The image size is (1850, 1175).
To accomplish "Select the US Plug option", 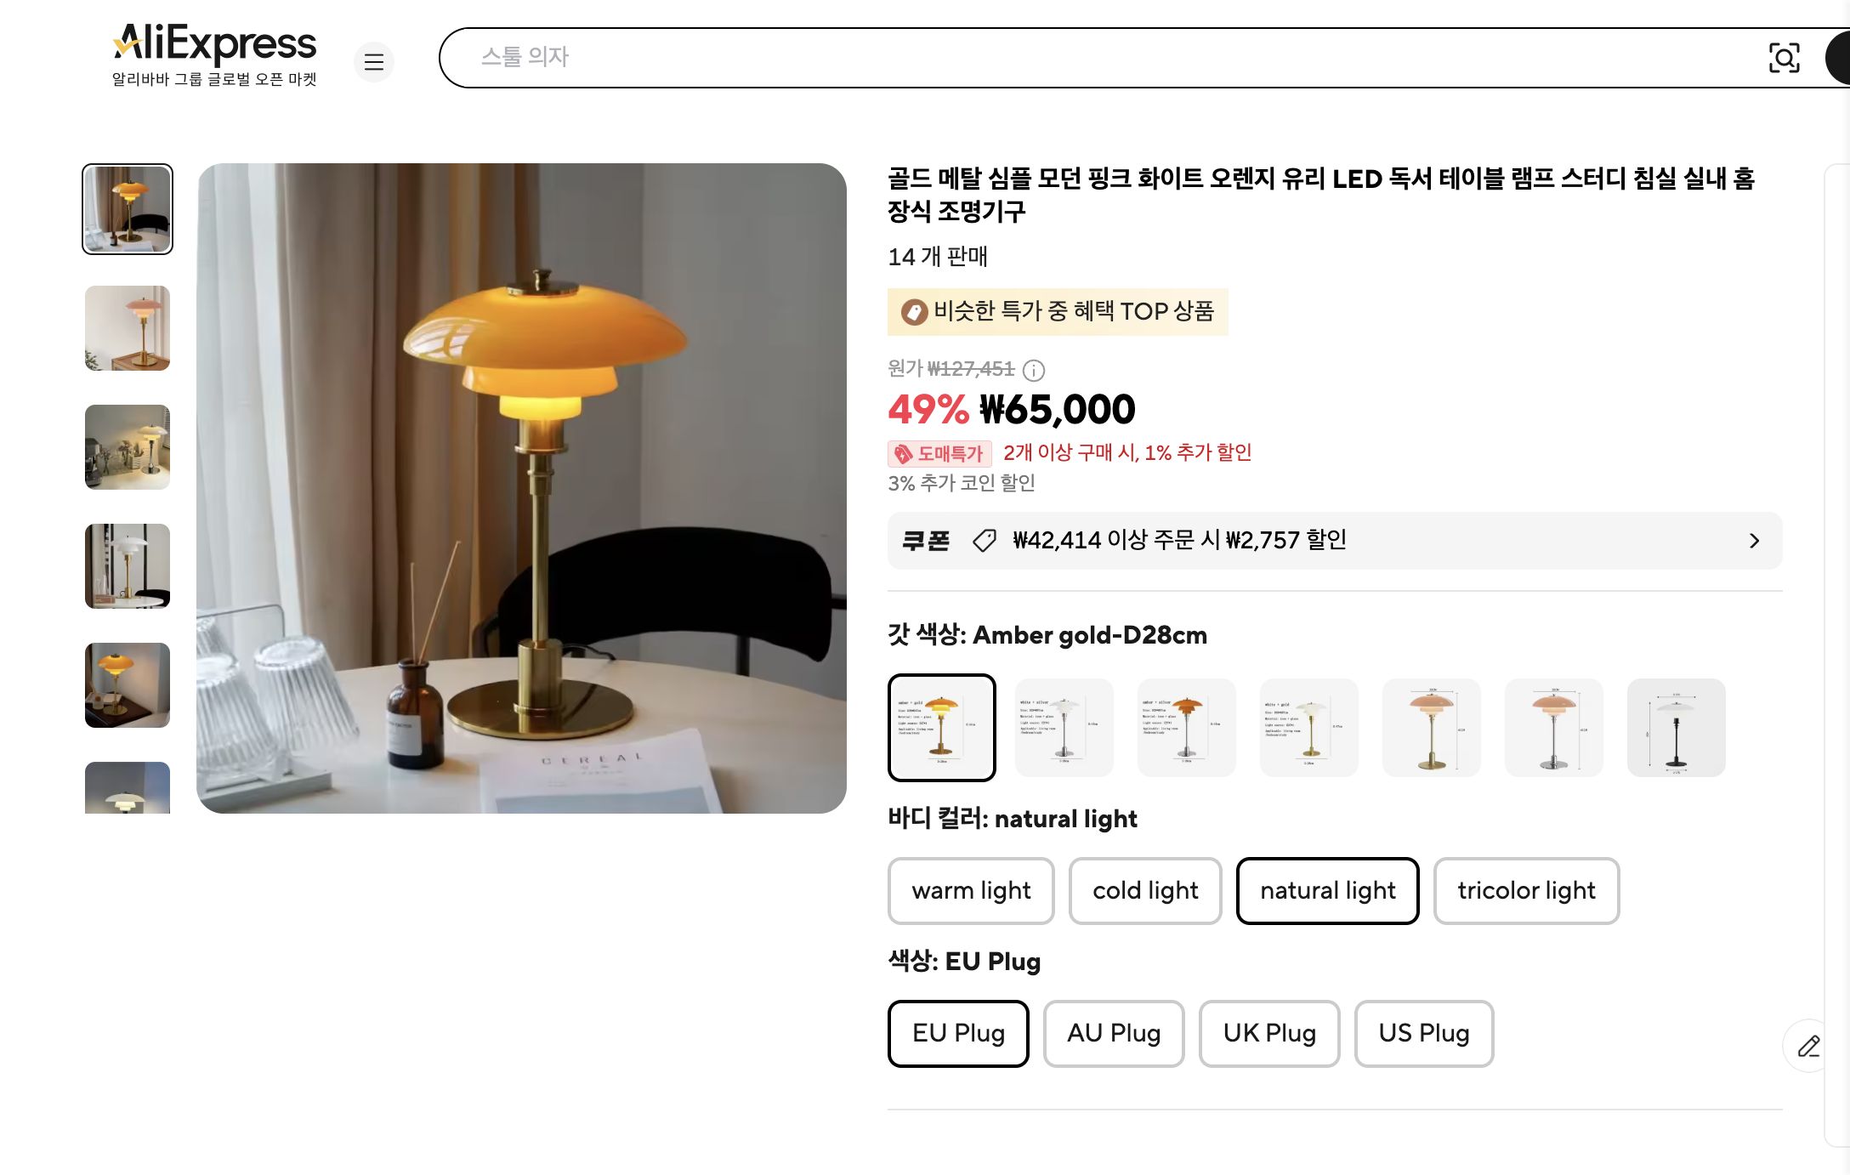I will point(1423,1034).
